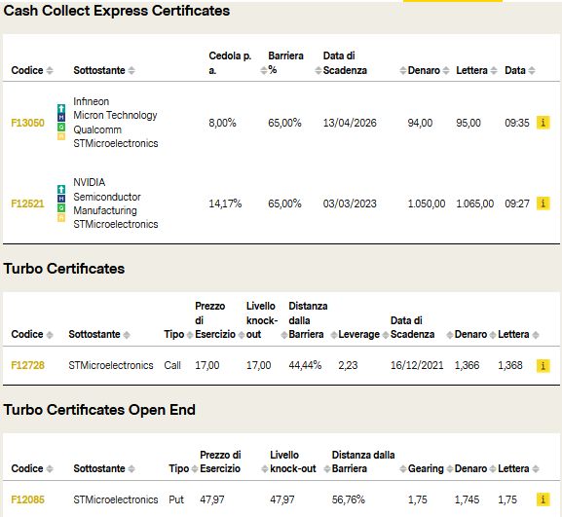Open certificate code F13050 link
Screen dimensions: 562x517
pos(27,123)
